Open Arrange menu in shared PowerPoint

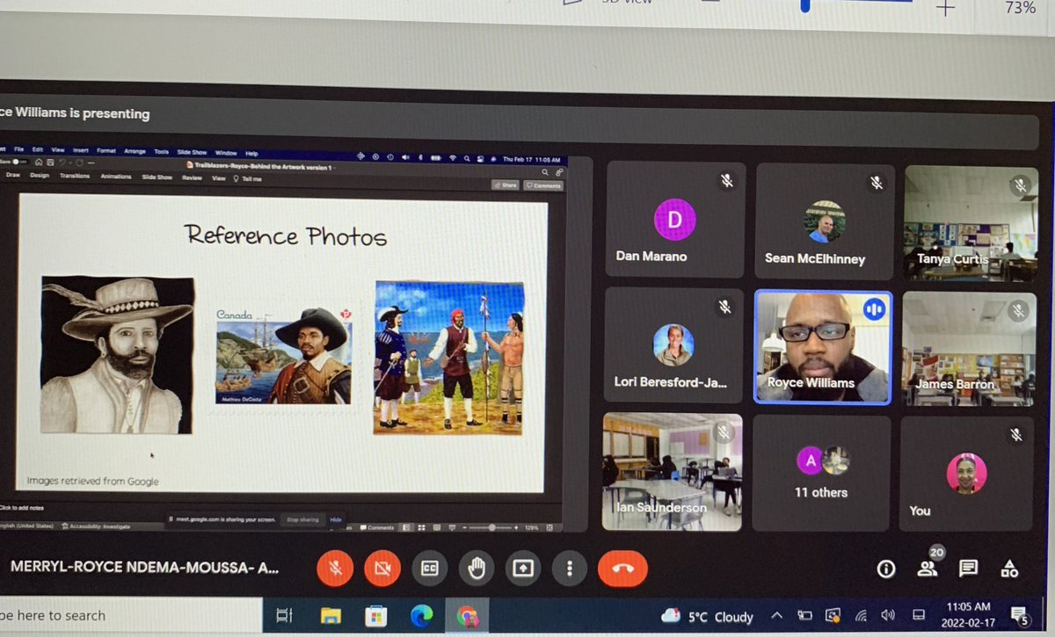click(135, 151)
